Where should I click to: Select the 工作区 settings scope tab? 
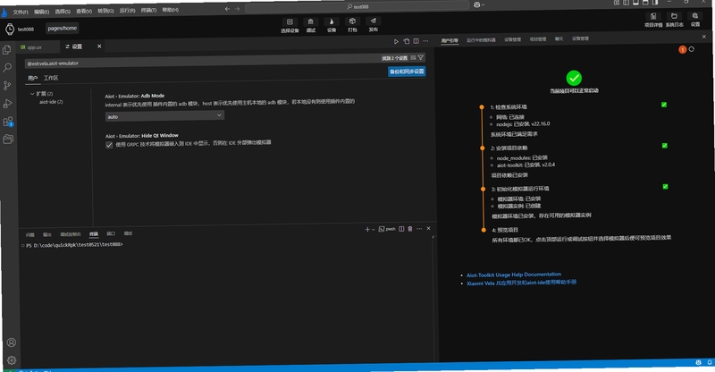[x=51, y=78]
